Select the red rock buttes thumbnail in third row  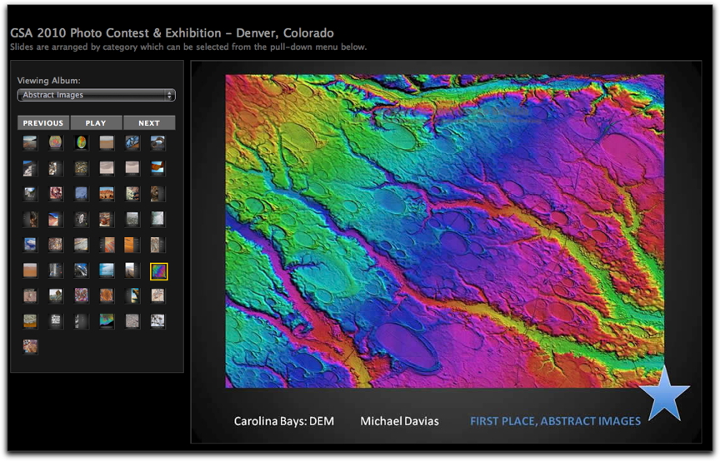click(107, 194)
